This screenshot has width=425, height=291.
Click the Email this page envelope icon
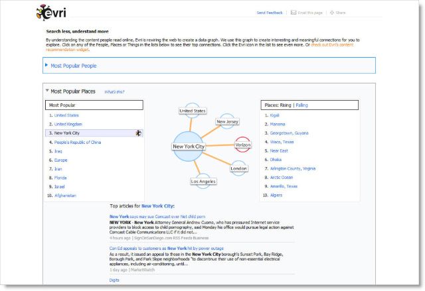tap(294, 13)
